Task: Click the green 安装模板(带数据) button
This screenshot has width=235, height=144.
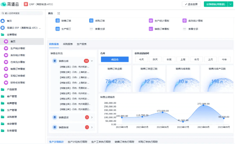Action: coord(216,4)
